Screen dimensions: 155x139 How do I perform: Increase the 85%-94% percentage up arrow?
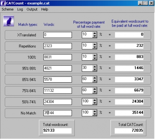pyautogui.click(x=95, y=78)
